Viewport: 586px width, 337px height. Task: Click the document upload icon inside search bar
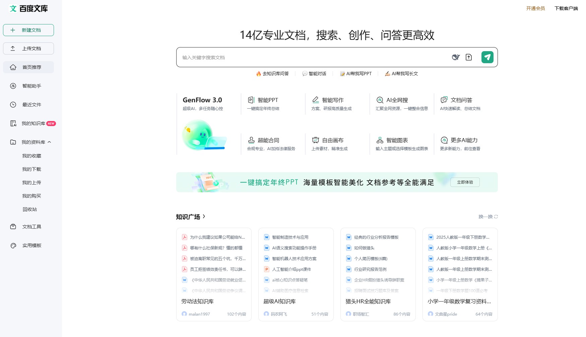point(469,57)
